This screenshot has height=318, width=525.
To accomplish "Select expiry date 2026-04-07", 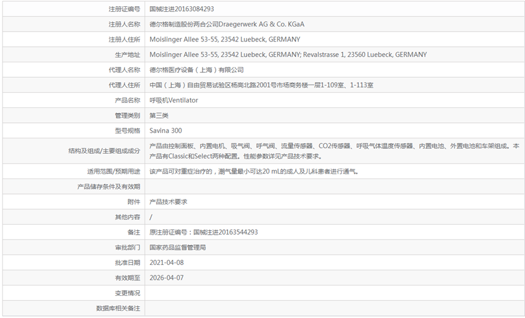I will coord(166,278).
